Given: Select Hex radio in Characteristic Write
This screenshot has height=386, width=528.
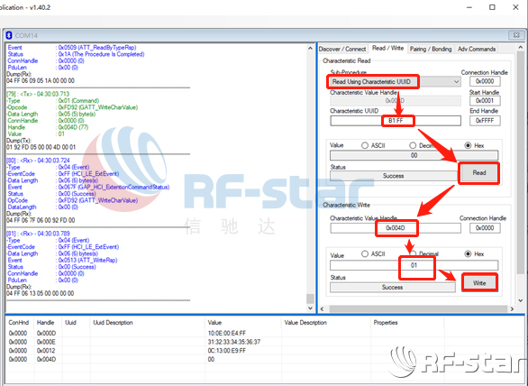Looking at the screenshot, I should pyautogui.click(x=468, y=253).
